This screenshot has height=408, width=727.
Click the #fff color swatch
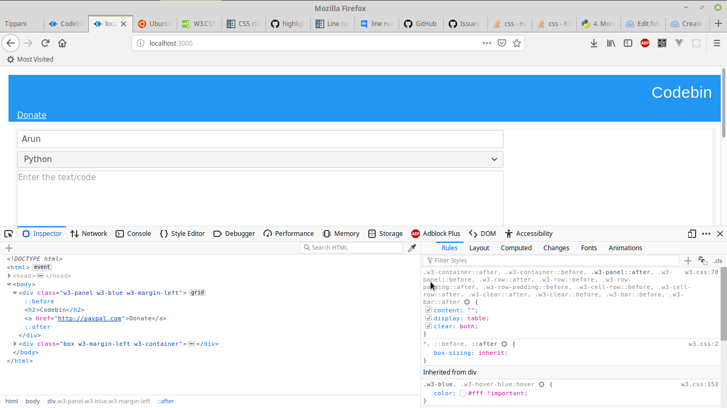(x=462, y=394)
